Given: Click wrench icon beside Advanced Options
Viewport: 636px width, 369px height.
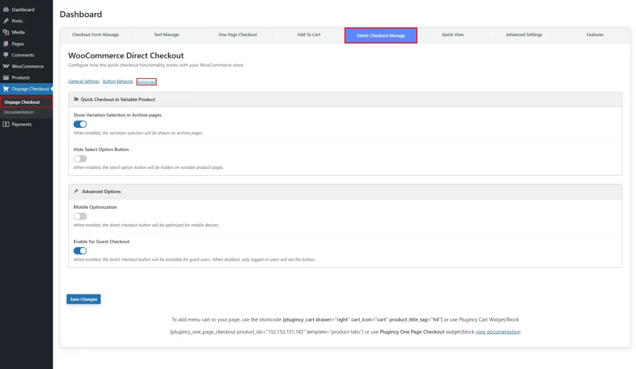Looking at the screenshot, I should point(76,191).
